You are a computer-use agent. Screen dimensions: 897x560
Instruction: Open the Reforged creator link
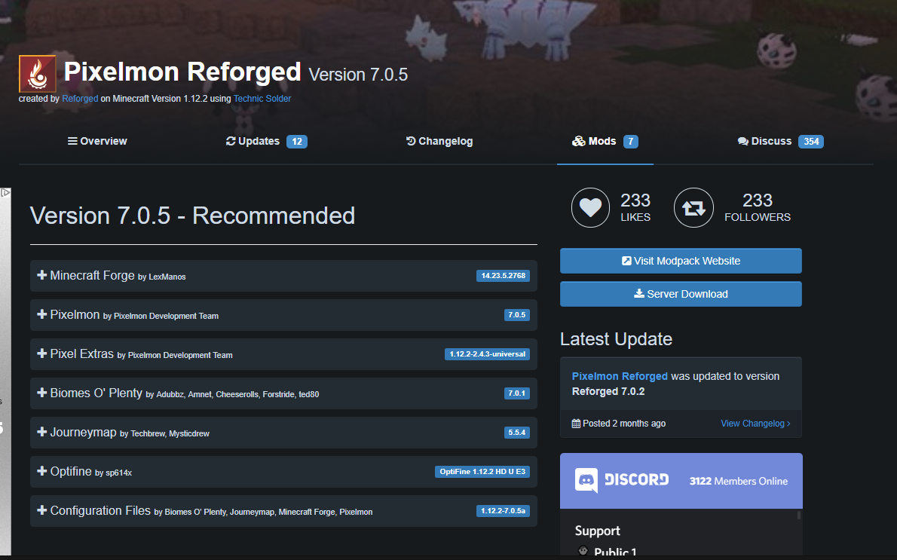[80, 99]
